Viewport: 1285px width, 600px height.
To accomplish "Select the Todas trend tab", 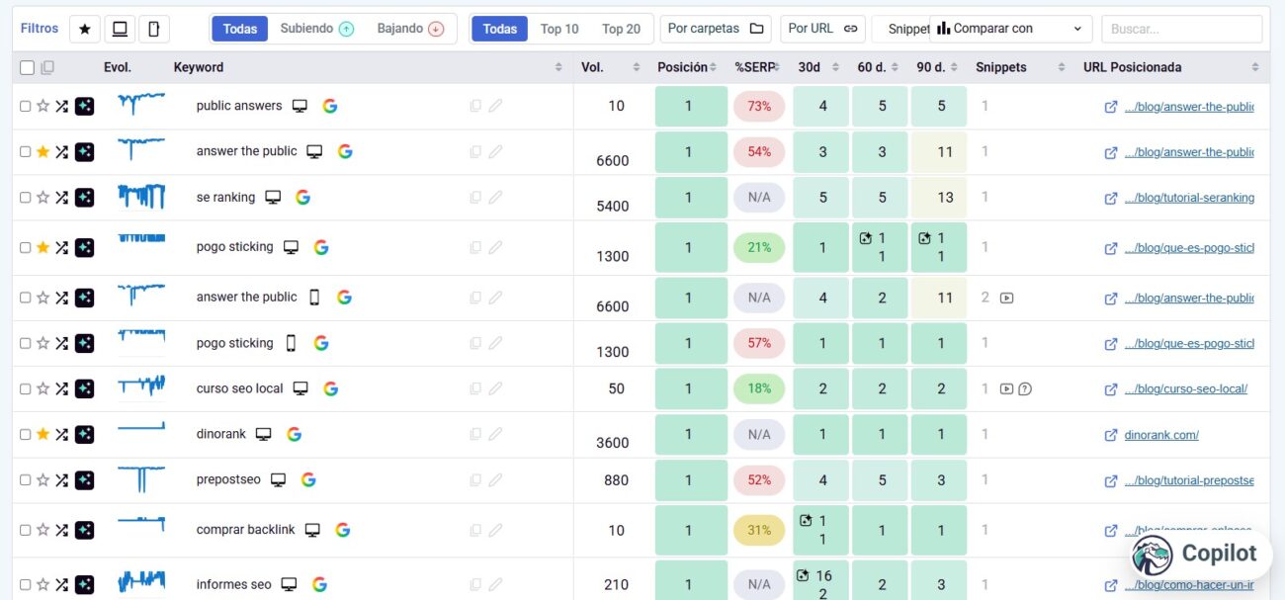I will (240, 29).
